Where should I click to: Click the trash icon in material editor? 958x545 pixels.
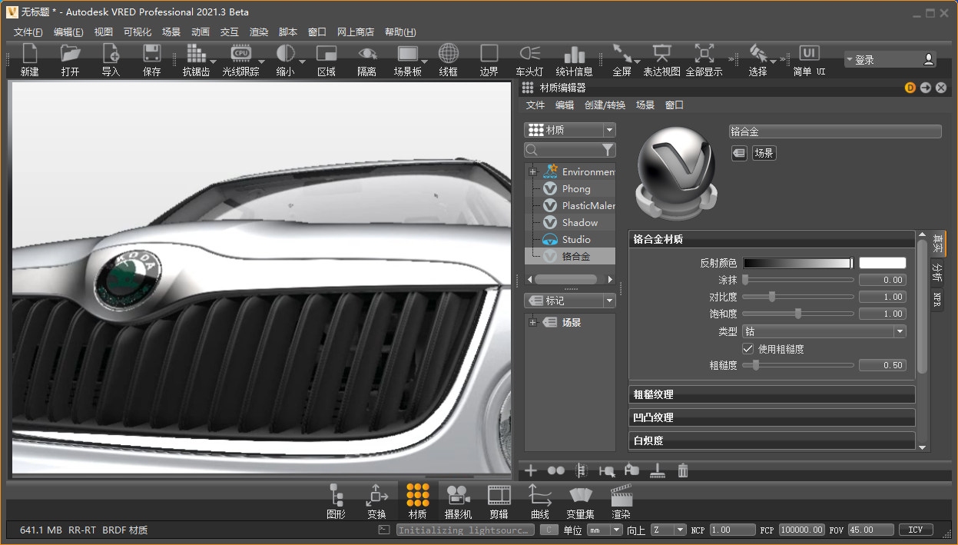[x=683, y=470]
